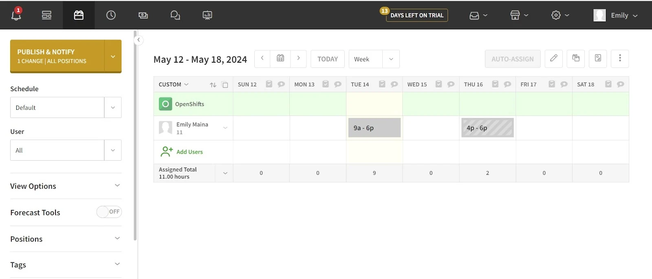Open the inbox tray menu
This screenshot has width=652, height=279.
click(478, 15)
